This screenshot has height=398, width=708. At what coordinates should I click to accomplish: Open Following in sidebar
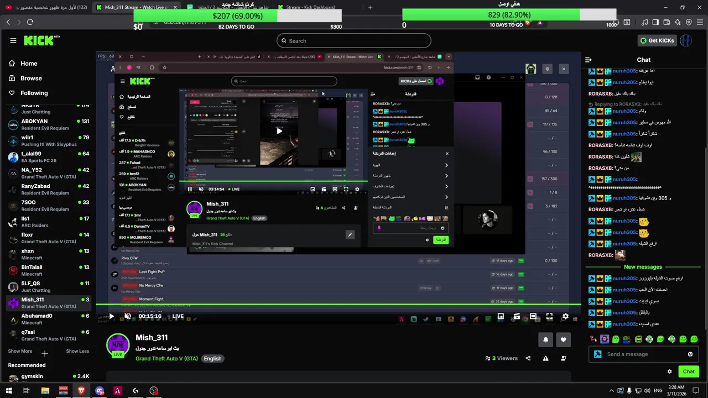coord(34,93)
